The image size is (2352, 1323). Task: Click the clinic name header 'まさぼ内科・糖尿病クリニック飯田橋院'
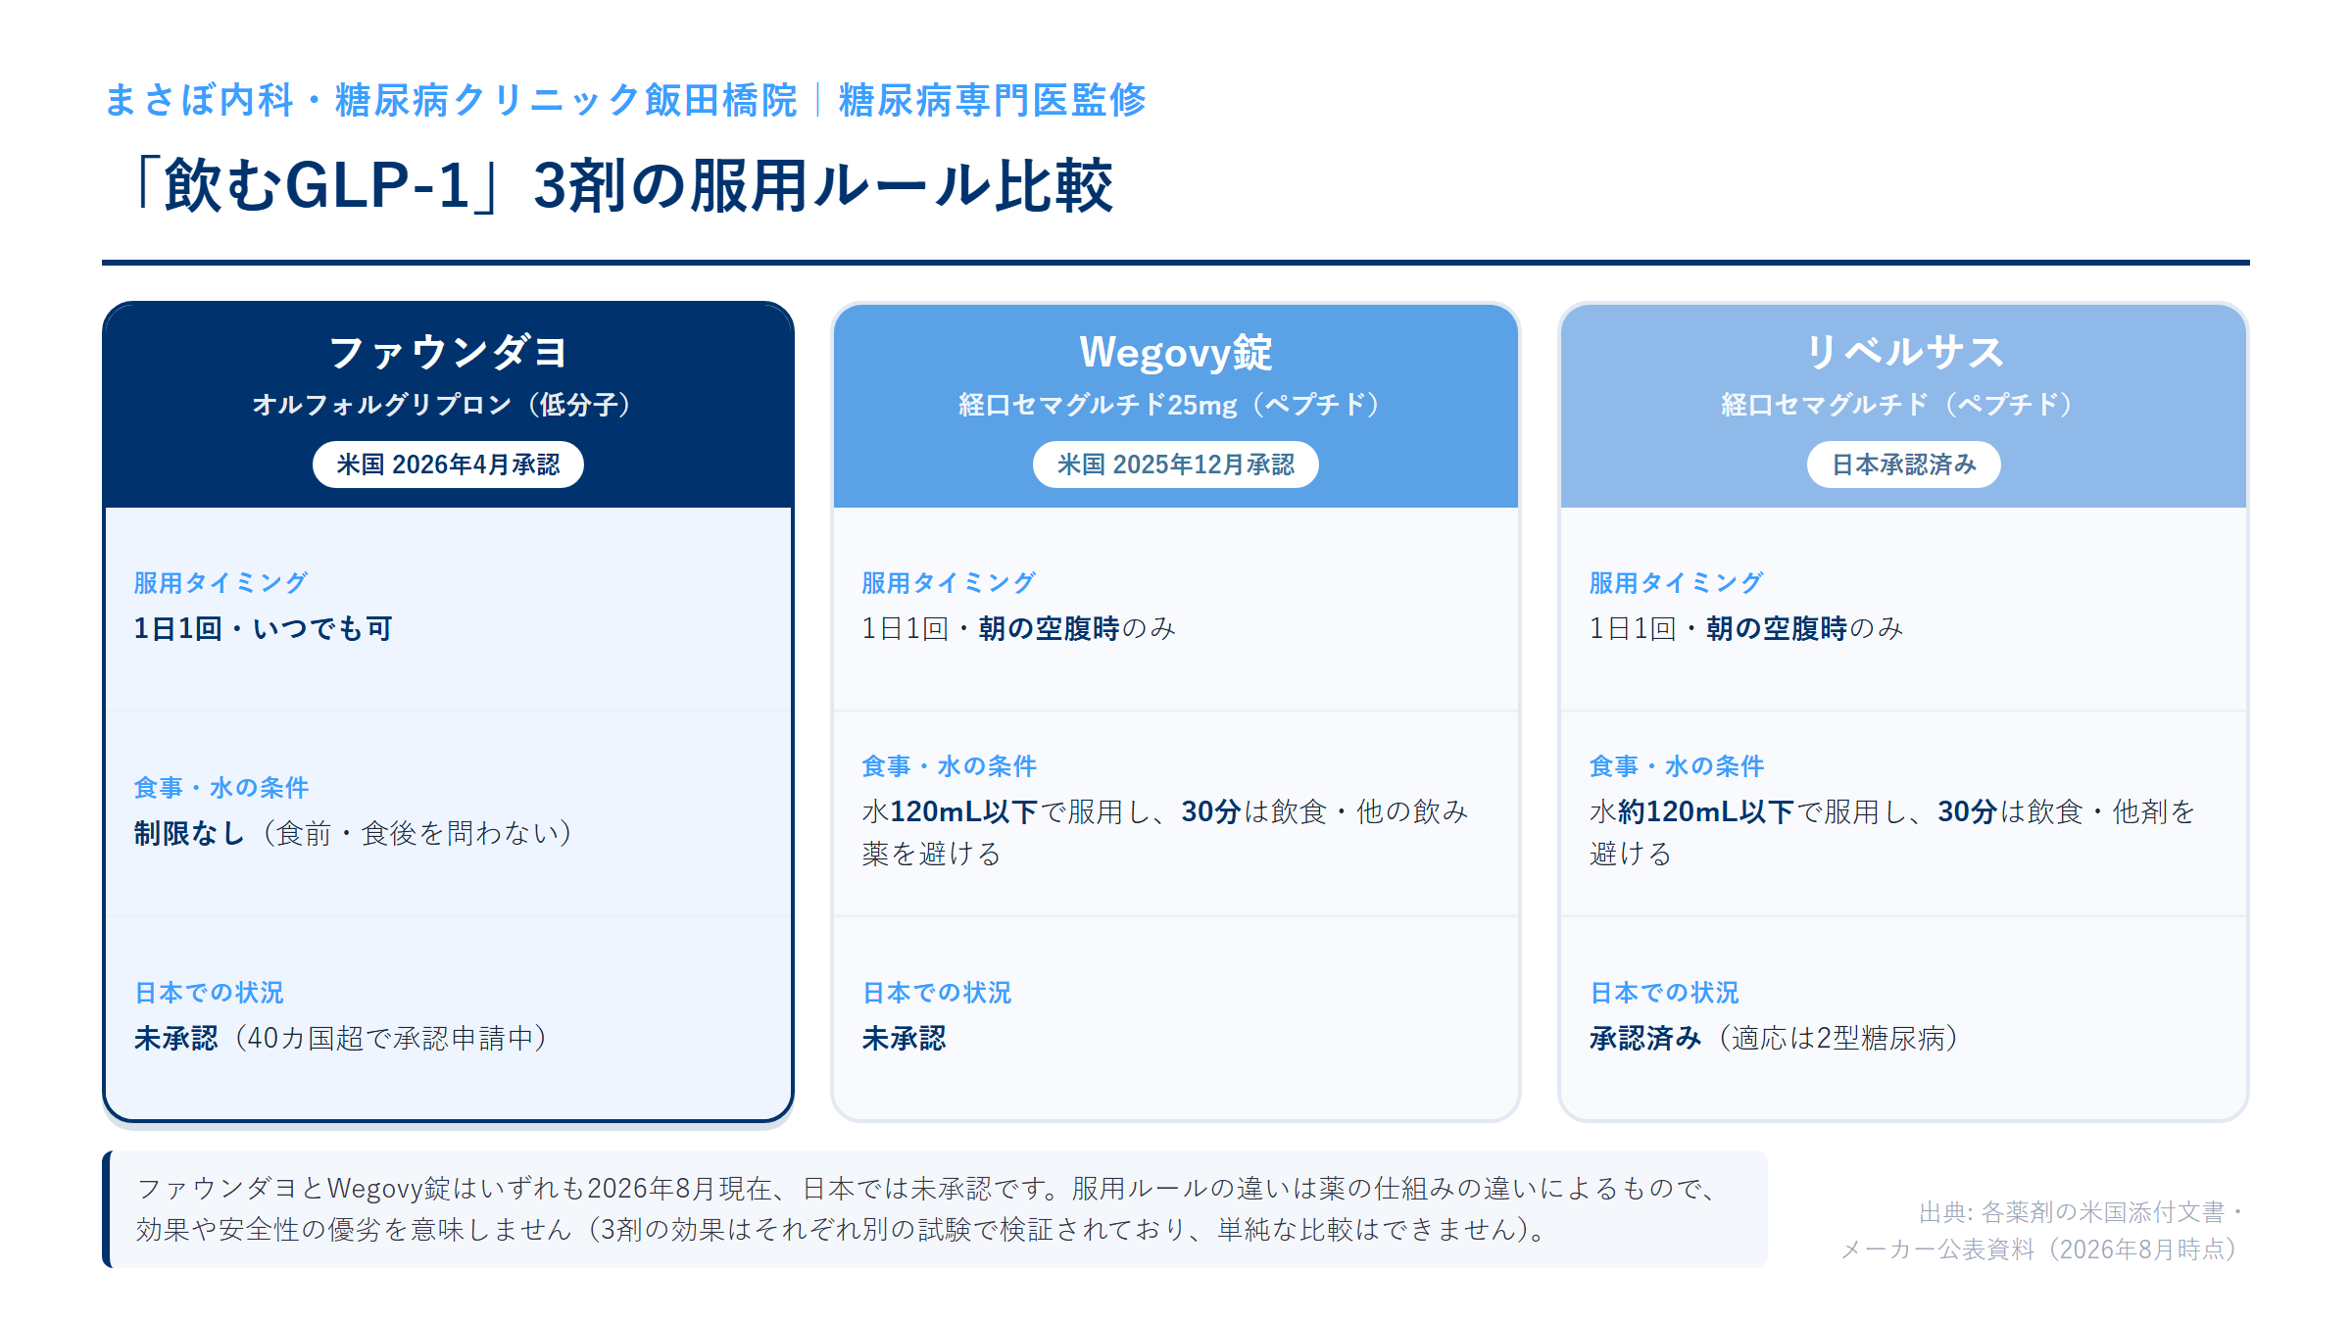pos(451,100)
